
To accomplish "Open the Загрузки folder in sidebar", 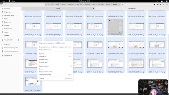I will pyautogui.click(x=11, y=25).
